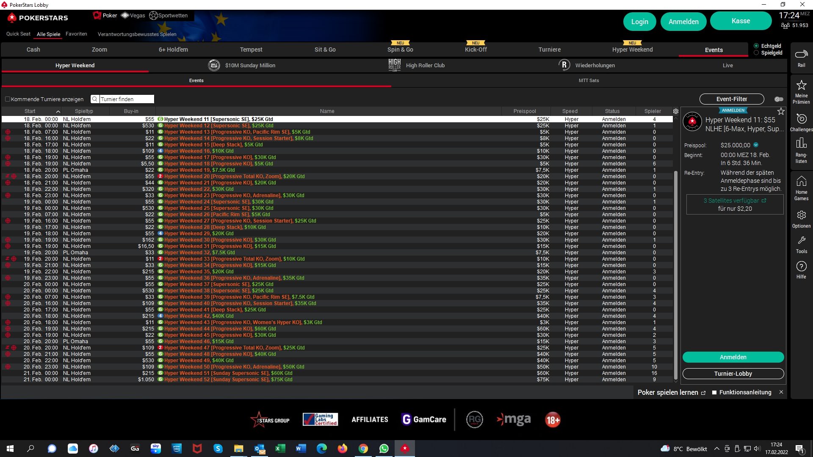Show hidden system tray icons
This screenshot has width=813, height=457.
[716, 449]
